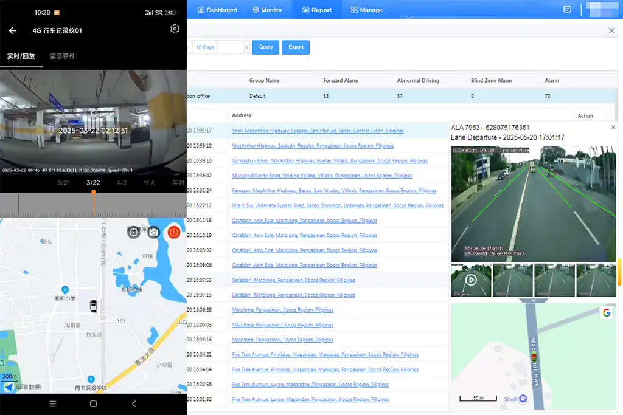Click the Export button
Screen dimensions: 623x415
pos(296,47)
